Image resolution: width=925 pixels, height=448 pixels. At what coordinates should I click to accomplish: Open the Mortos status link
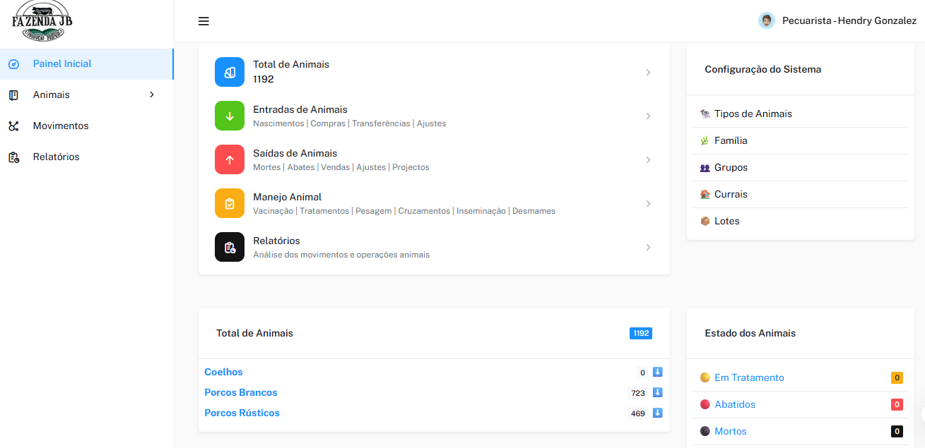click(731, 431)
